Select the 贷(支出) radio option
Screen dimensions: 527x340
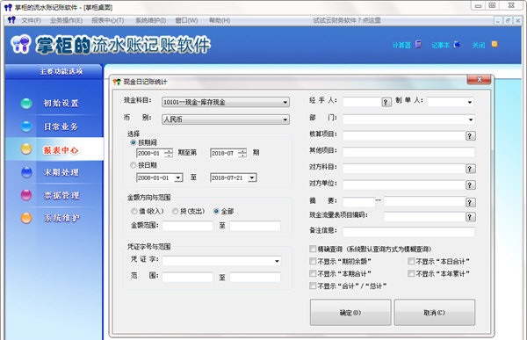coord(175,211)
